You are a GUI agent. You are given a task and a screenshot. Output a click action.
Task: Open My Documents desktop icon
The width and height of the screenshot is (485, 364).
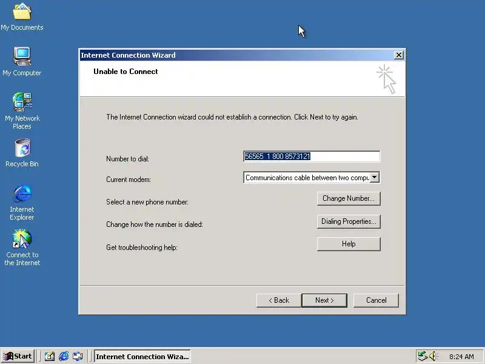tap(22, 16)
